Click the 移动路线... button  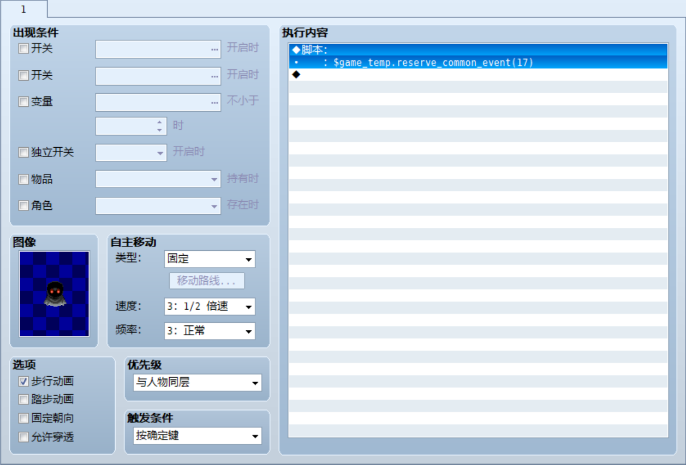point(207,281)
